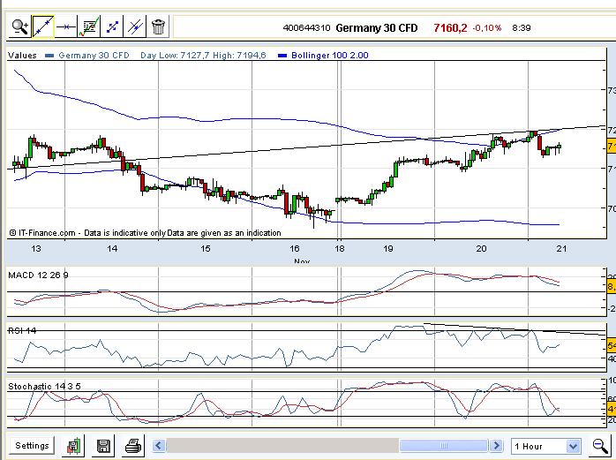The height and width of the screenshot is (460, 616).
Task: Click the High: 7194,6 value text
Action: [240, 56]
